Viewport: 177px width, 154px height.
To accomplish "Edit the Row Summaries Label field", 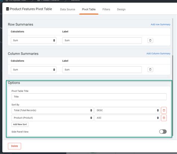I will [102, 41].
